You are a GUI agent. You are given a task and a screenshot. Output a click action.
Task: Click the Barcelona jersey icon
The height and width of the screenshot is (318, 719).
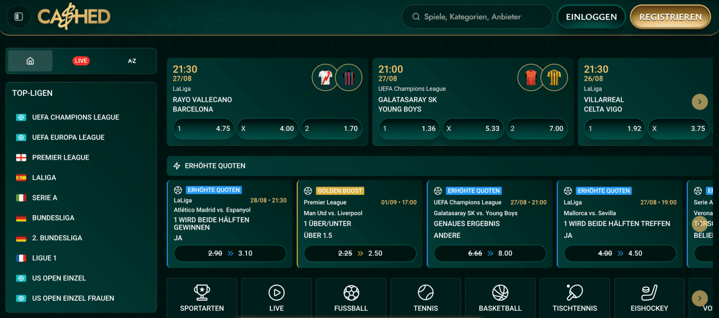(349, 78)
